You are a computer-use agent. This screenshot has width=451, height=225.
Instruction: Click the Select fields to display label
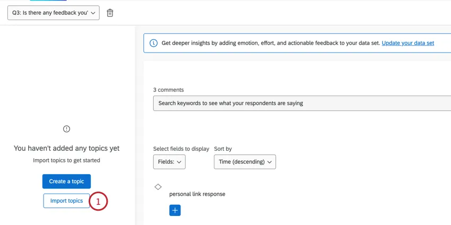tap(181, 149)
